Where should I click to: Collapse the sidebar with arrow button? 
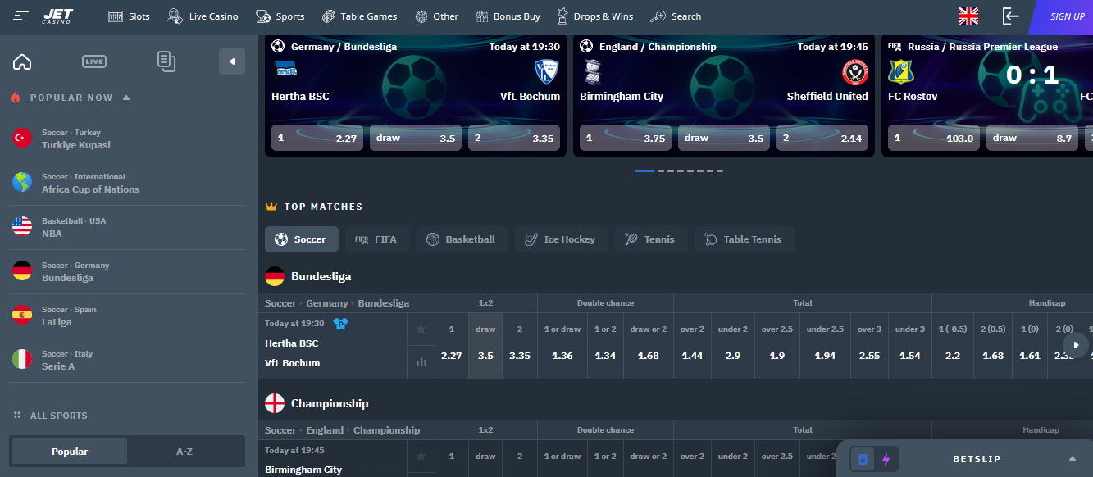point(232,61)
